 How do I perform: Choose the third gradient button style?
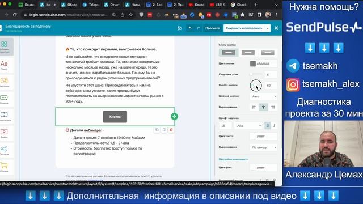[268, 53]
